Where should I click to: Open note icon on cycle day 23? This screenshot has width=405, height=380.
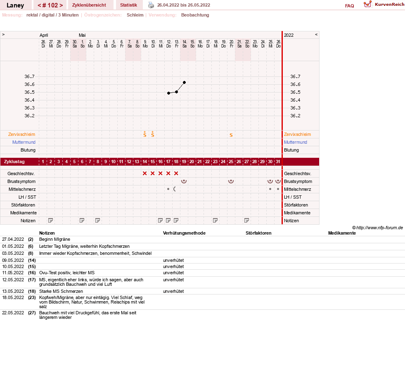click(215, 221)
